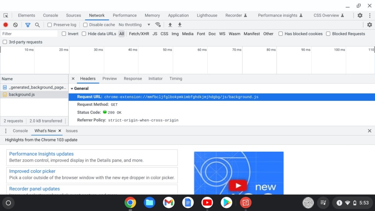The height and width of the screenshot is (211, 375).
Task: Switch to the Console panel tab
Action: 51,15
